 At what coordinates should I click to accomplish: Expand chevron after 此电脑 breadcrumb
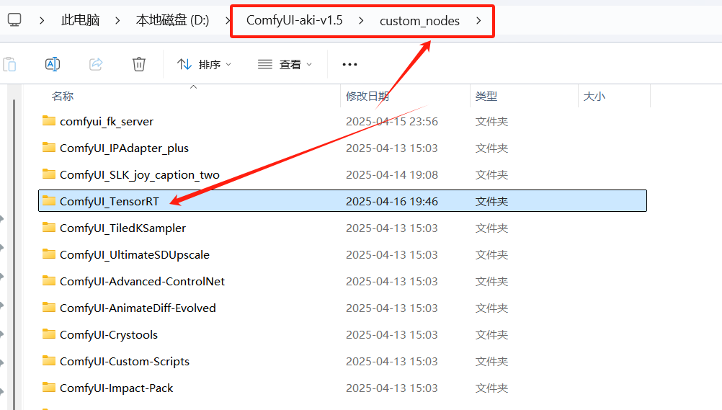[117, 20]
